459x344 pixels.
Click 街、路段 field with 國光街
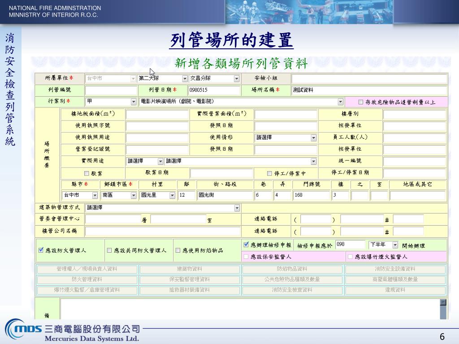coord(225,195)
